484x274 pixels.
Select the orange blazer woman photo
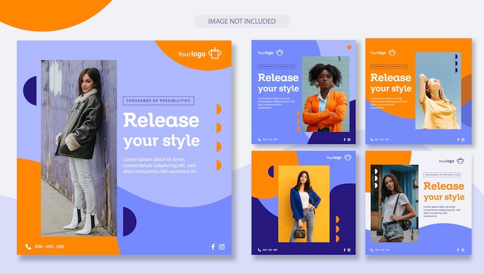pyautogui.click(x=325, y=94)
